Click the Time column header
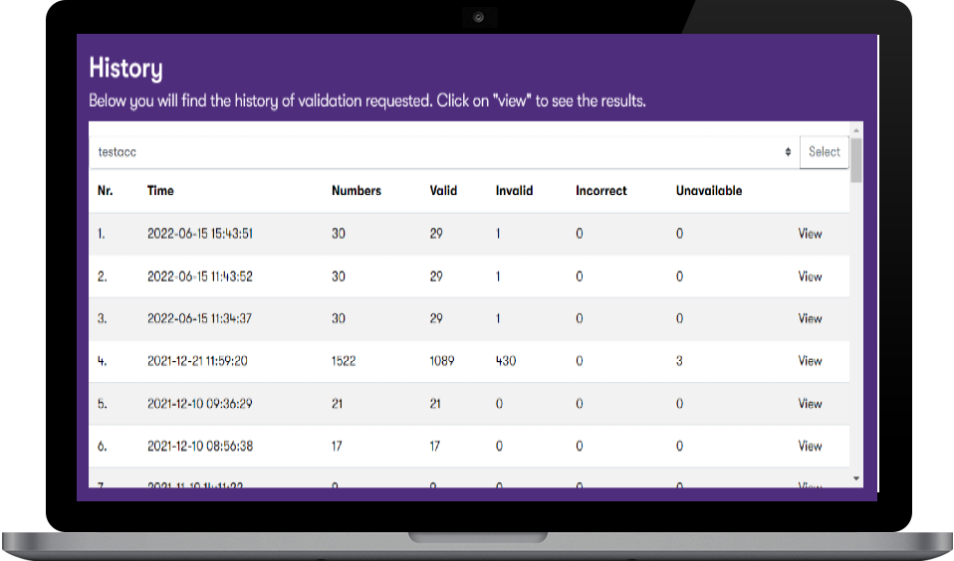This screenshot has width=954, height=561. [x=160, y=191]
